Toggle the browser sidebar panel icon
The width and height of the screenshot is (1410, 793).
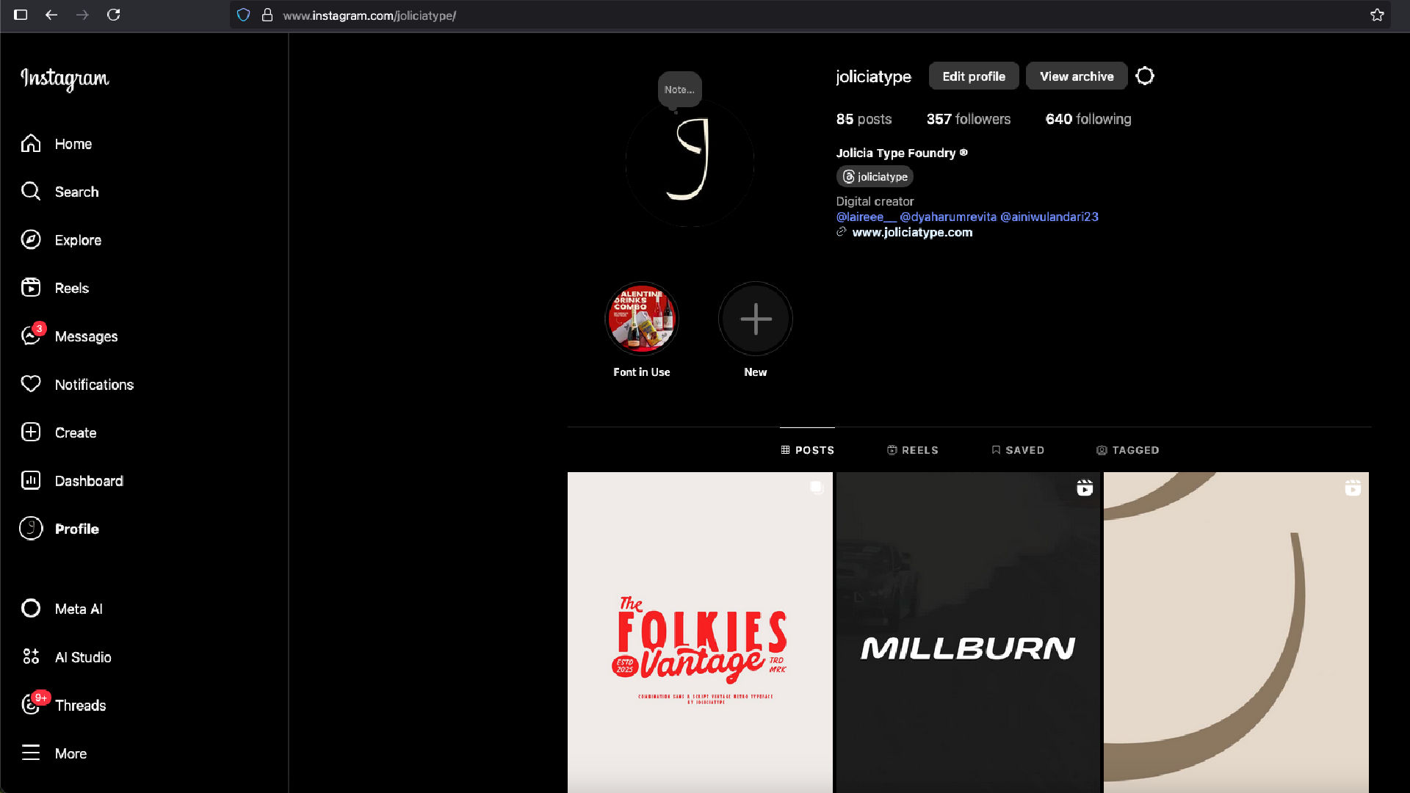[21, 15]
